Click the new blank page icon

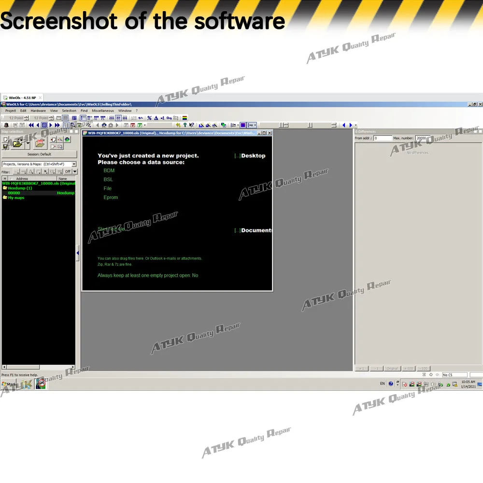pos(5,140)
